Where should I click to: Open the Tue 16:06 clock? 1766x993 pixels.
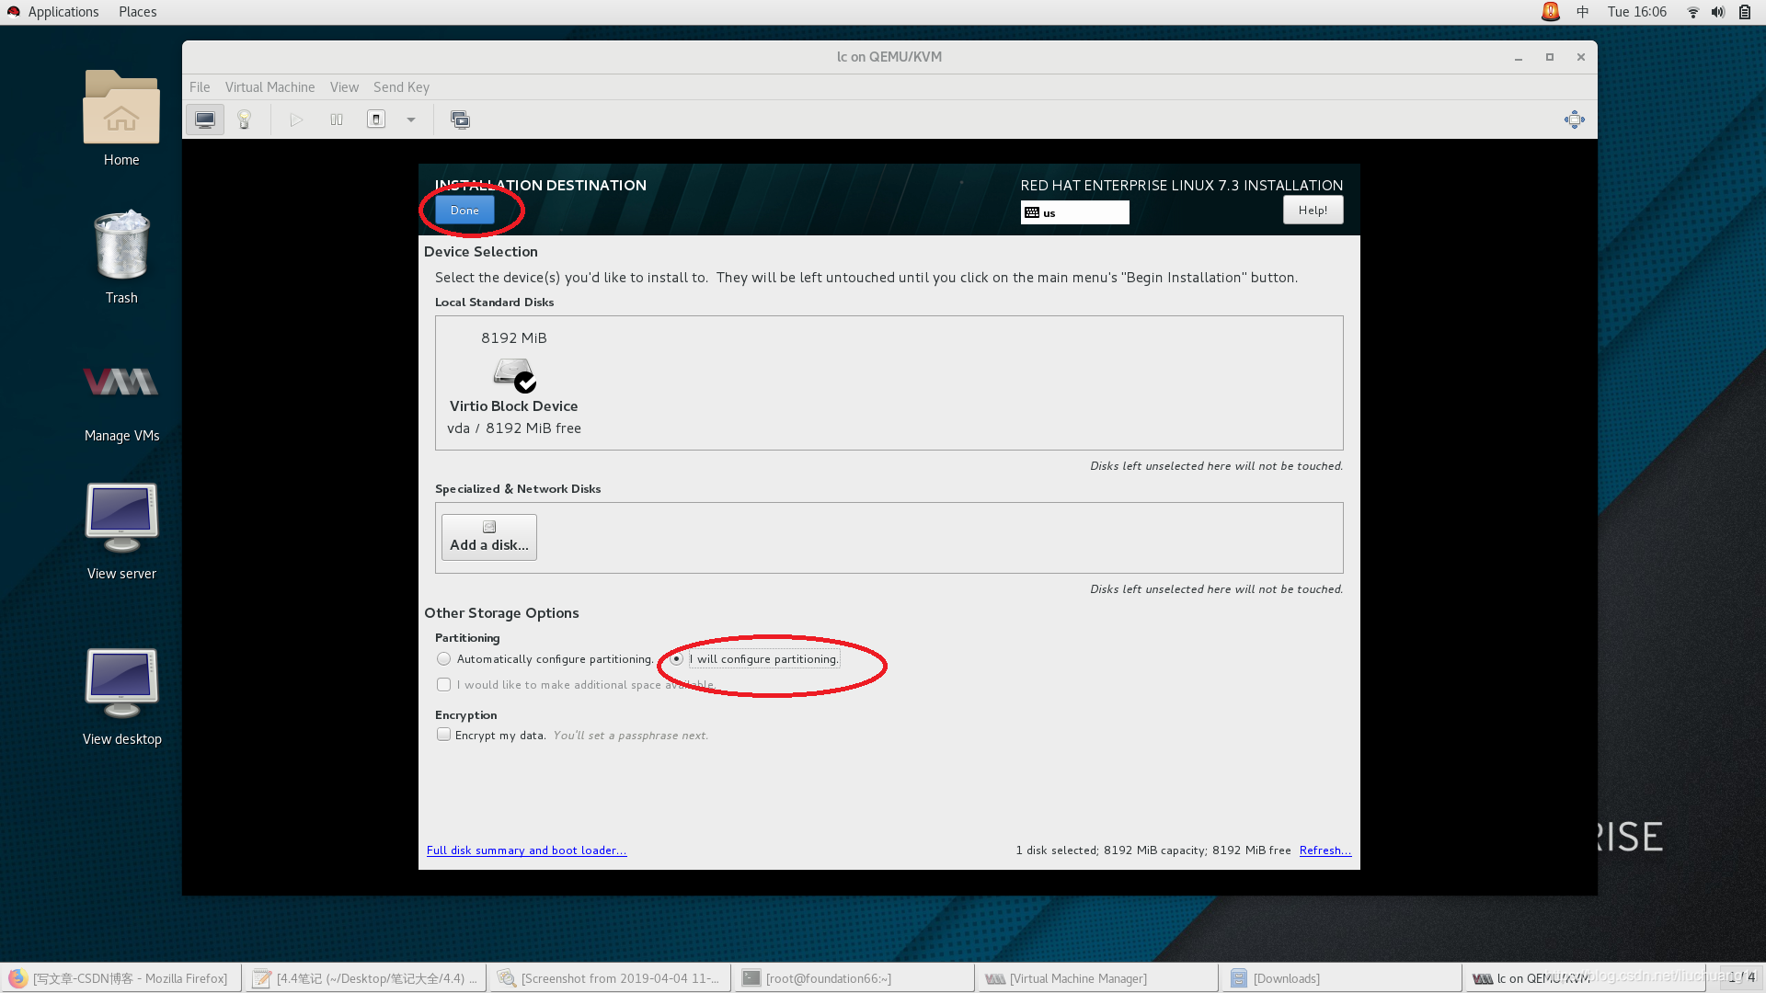1636,12
